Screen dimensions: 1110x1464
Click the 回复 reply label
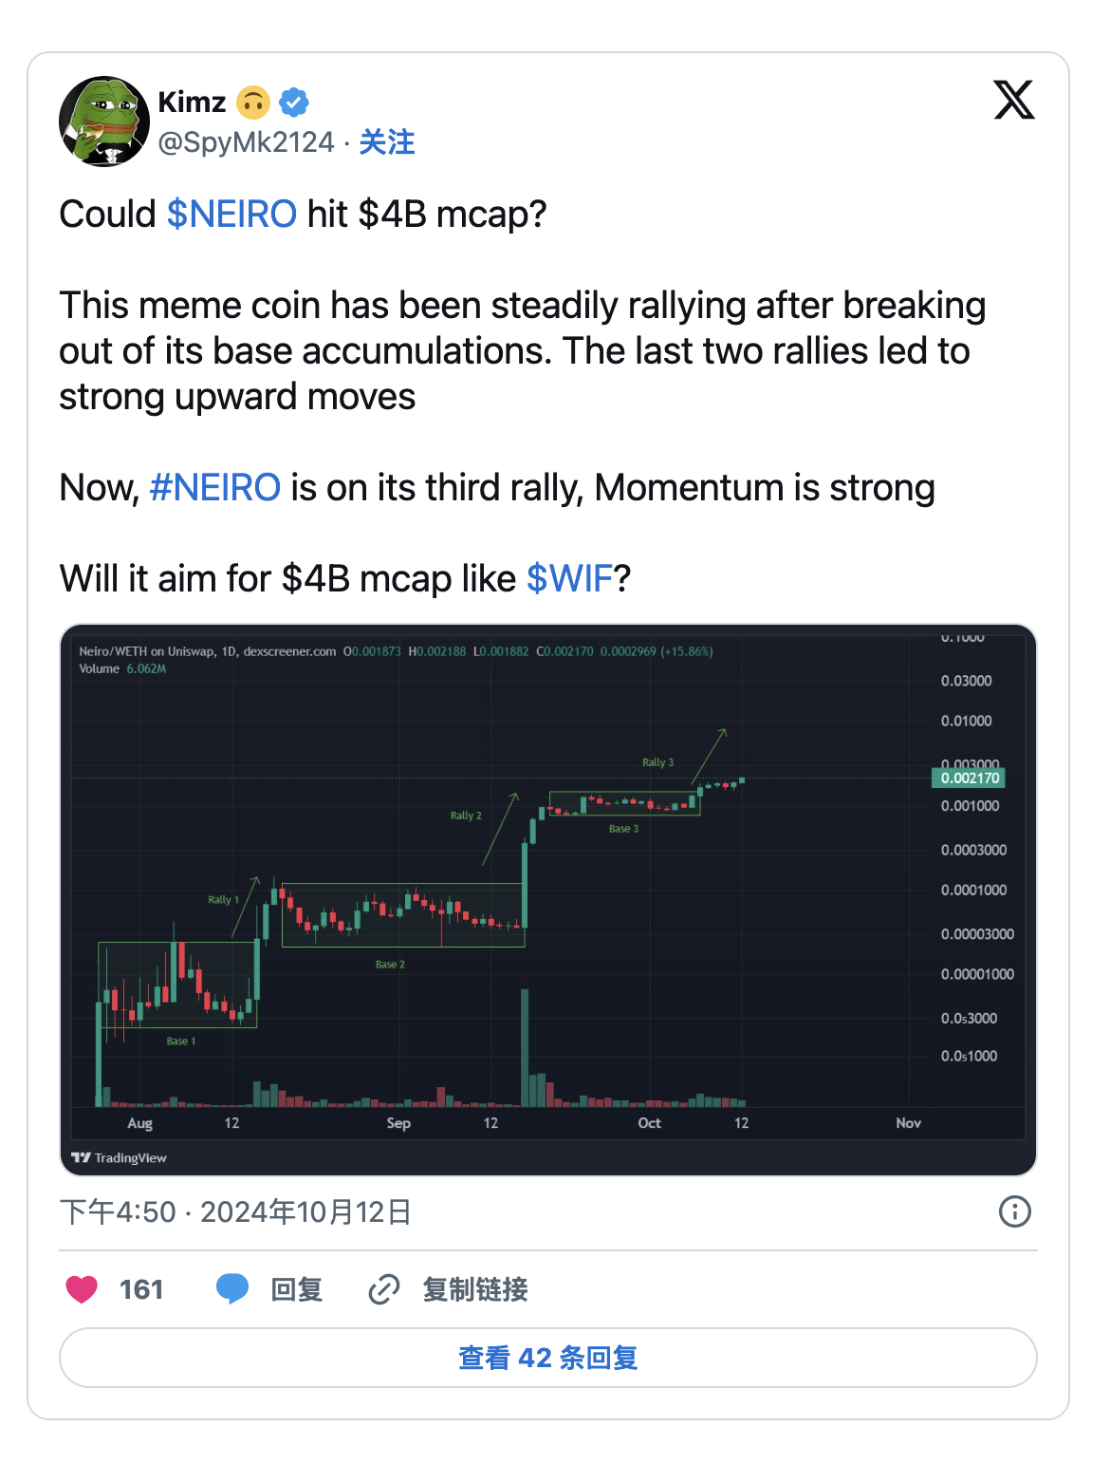tap(297, 1289)
